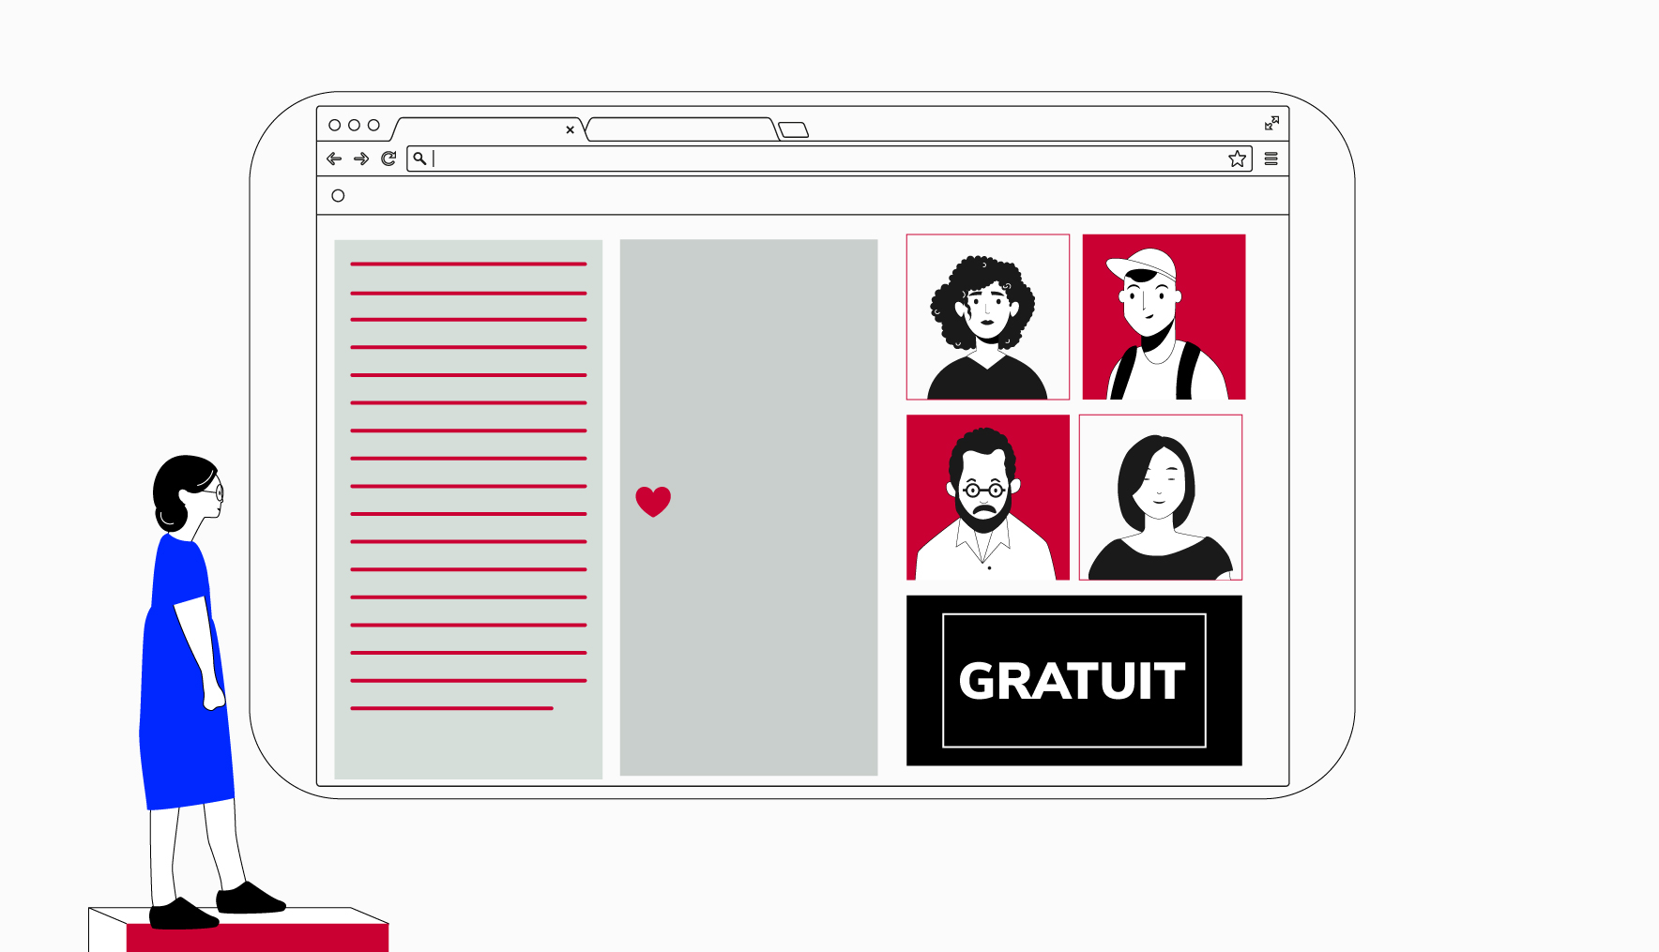Click the browser back arrow
Image resolution: width=1659 pixels, height=952 pixels.
click(x=334, y=159)
